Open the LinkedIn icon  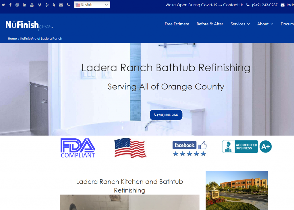point(24,5)
